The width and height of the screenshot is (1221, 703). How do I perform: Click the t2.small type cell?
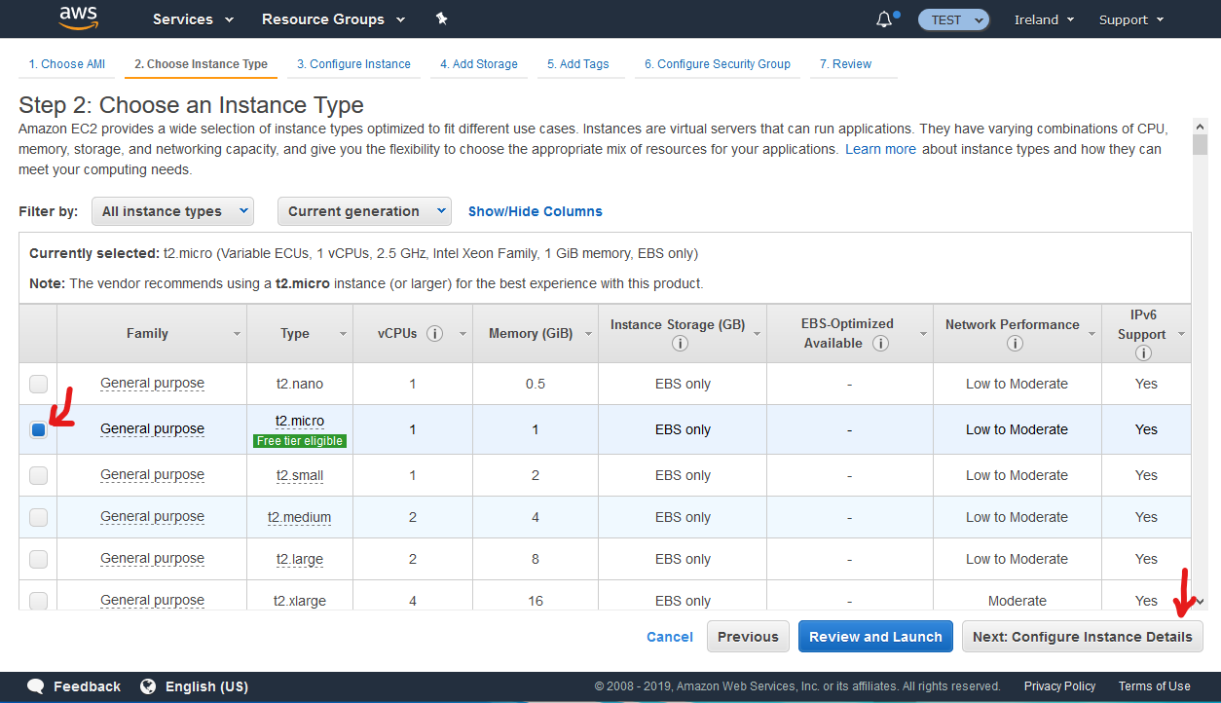299,476
